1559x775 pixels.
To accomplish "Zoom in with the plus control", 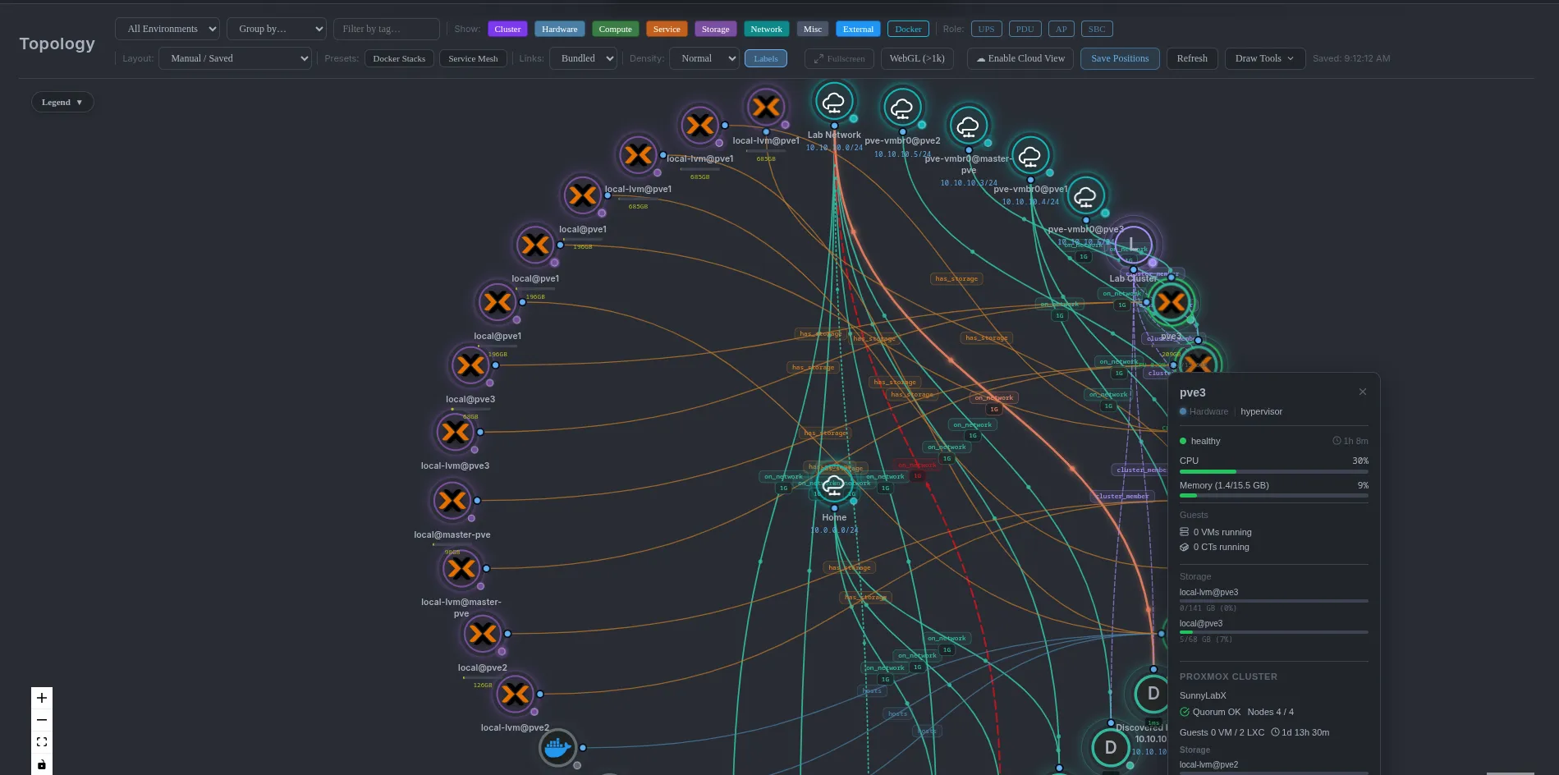I will [42, 698].
